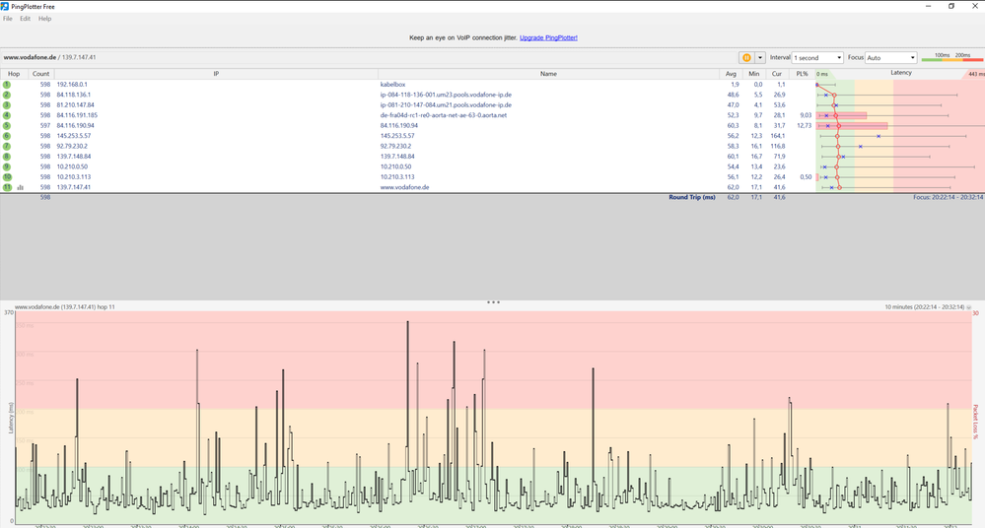The height and width of the screenshot is (528, 985).
Task: Click the Focus: 20:22:14 - 20:32:14 label
Action: [949, 197]
